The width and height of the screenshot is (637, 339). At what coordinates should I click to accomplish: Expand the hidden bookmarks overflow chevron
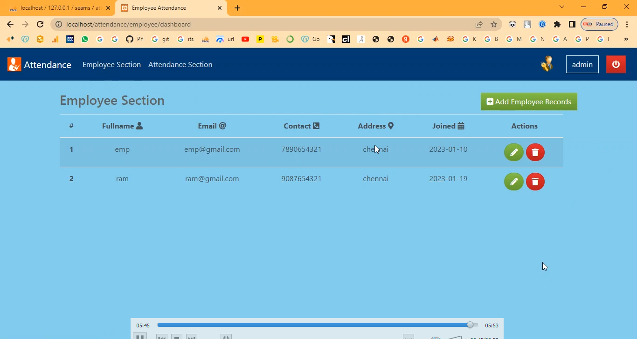(626, 39)
